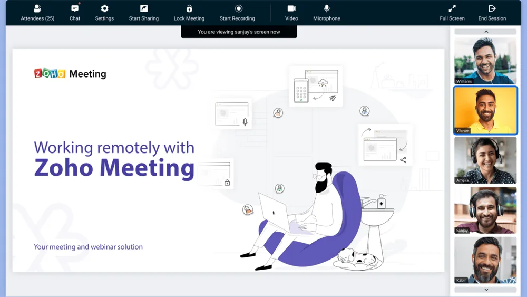Click "Working remotely with" heading text
The height and width of the screenshot is (297, 527).
[114, 148]
